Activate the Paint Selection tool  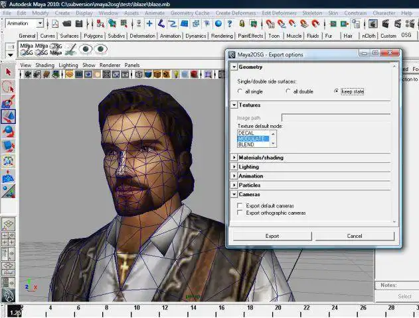coord(9,102)
